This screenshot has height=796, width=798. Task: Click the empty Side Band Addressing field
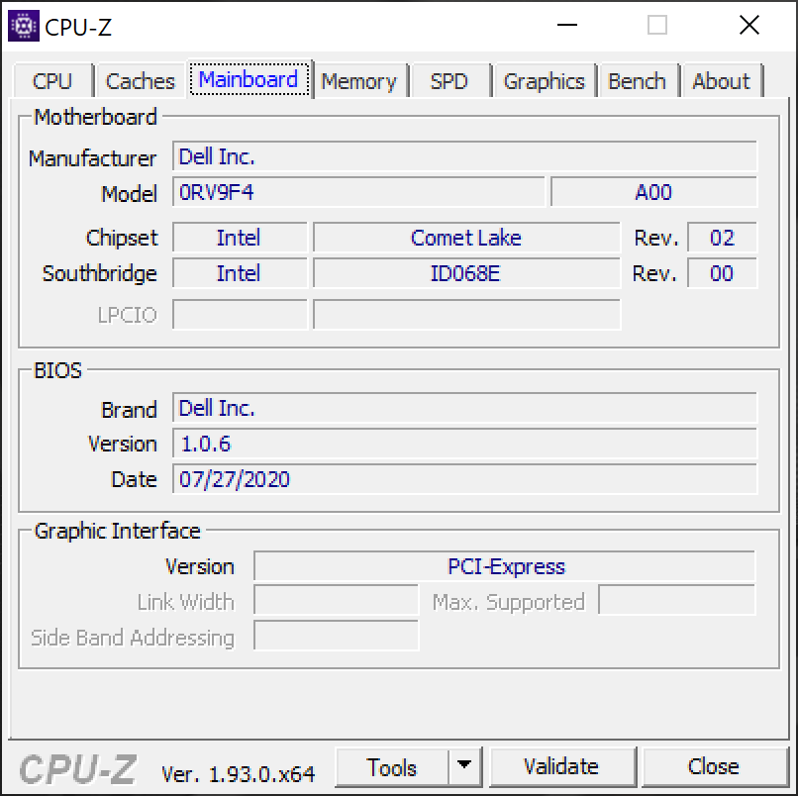pos(337,636)
